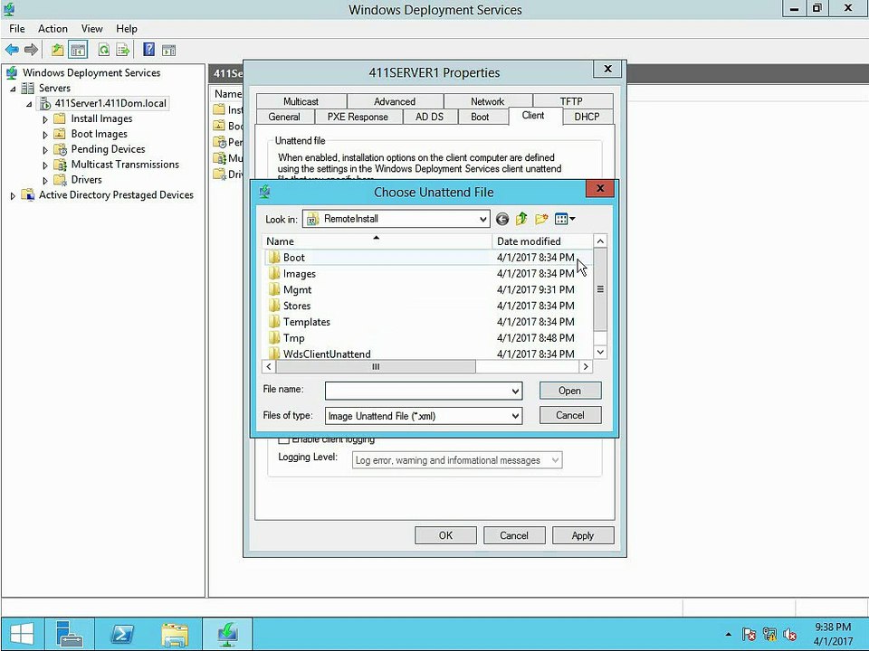Expand the Multicast Transmissions tree node
Image resolution: width=869 pixels, height=651 pixels.
(45, 165)
